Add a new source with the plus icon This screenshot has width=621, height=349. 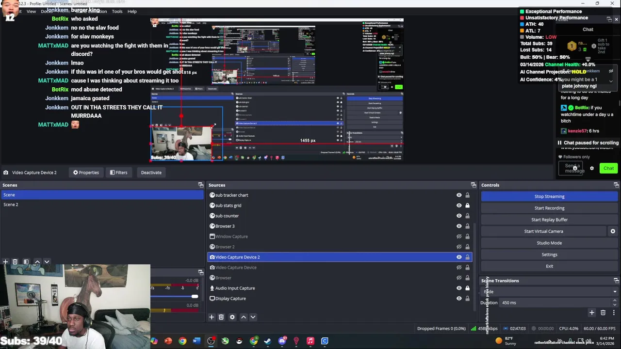[212, 317]
